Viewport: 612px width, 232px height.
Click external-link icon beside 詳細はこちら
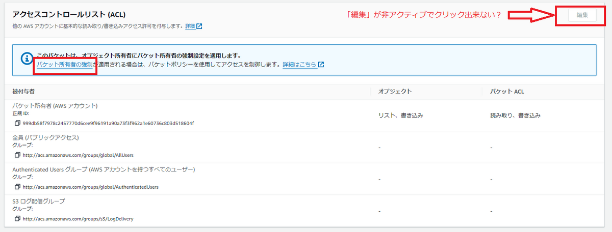click(321, 65)
